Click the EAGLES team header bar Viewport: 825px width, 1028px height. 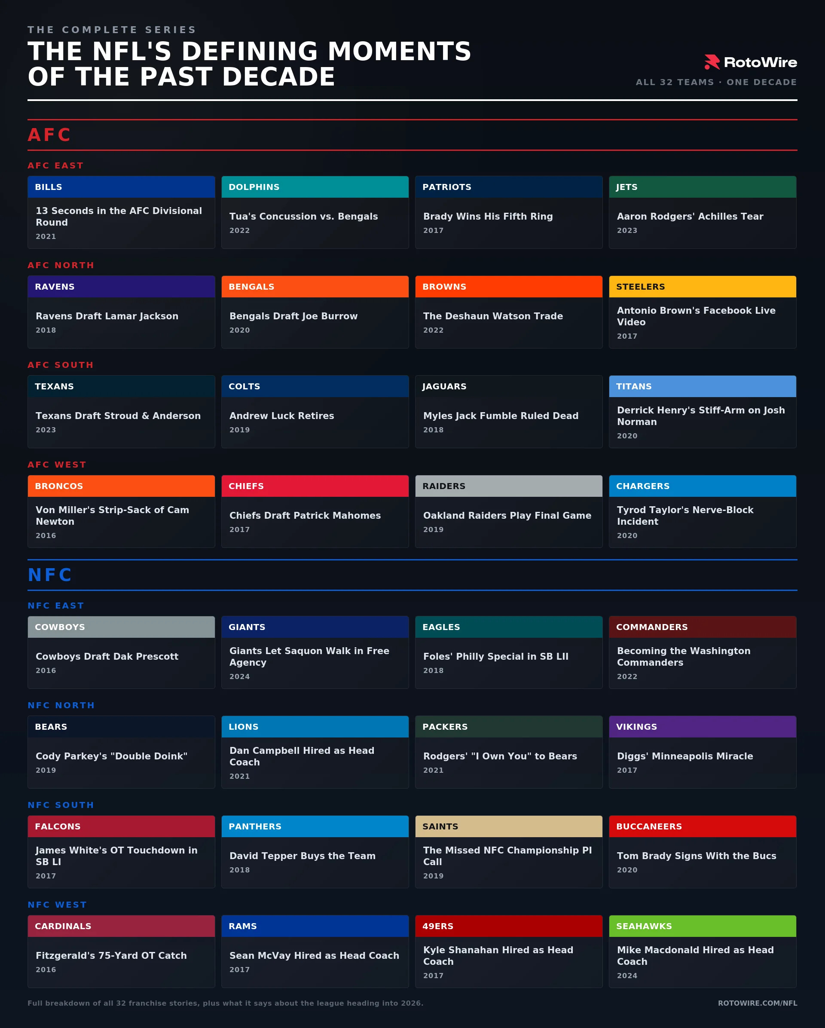509,627
